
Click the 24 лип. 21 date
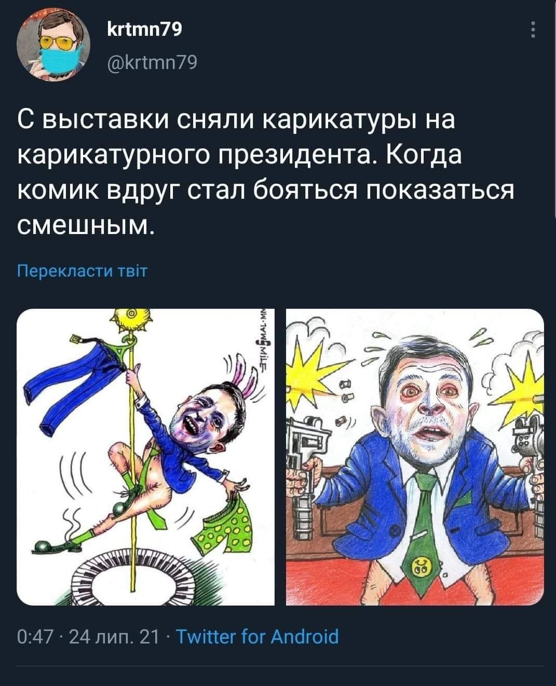click(117, 636)
